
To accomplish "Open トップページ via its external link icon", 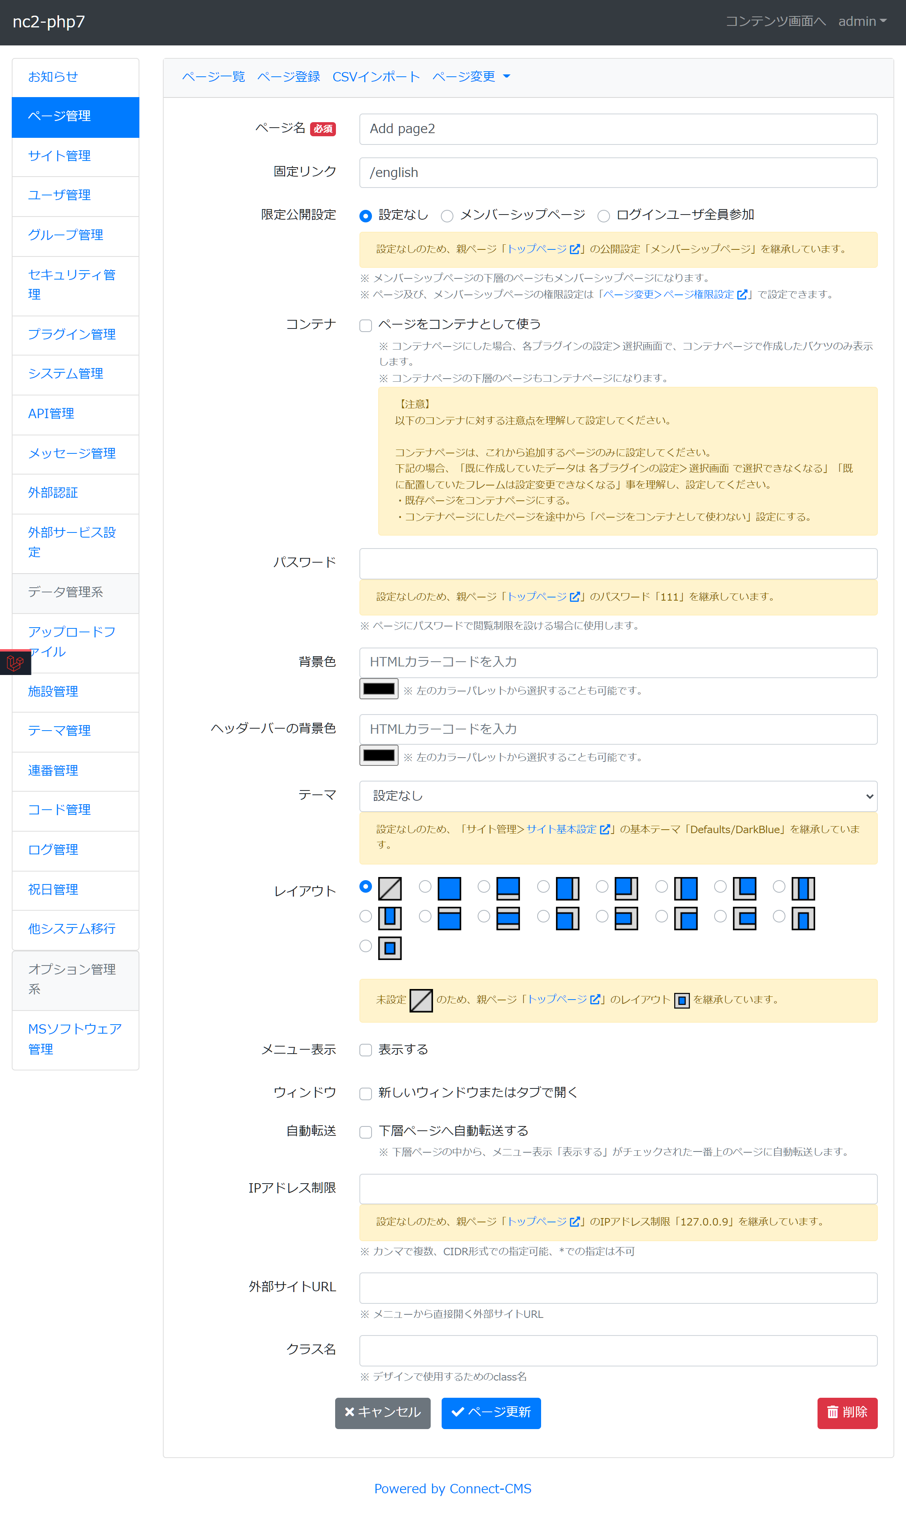I will (574, 249).
